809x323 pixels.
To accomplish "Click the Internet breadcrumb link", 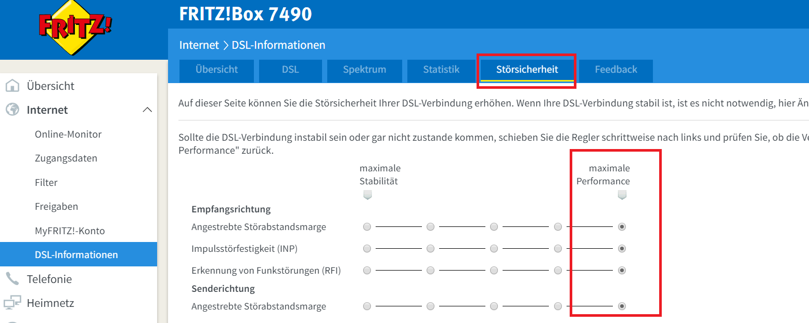I will tap(199, 45).
